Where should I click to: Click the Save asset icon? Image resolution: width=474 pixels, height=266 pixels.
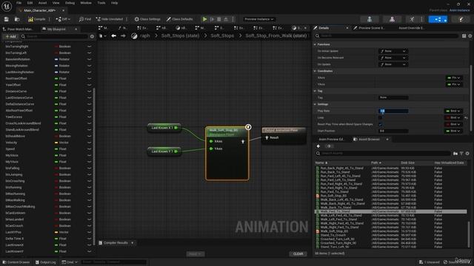[7, 19]
